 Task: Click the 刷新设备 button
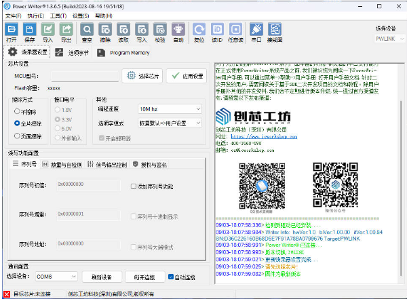click(102, 277)
